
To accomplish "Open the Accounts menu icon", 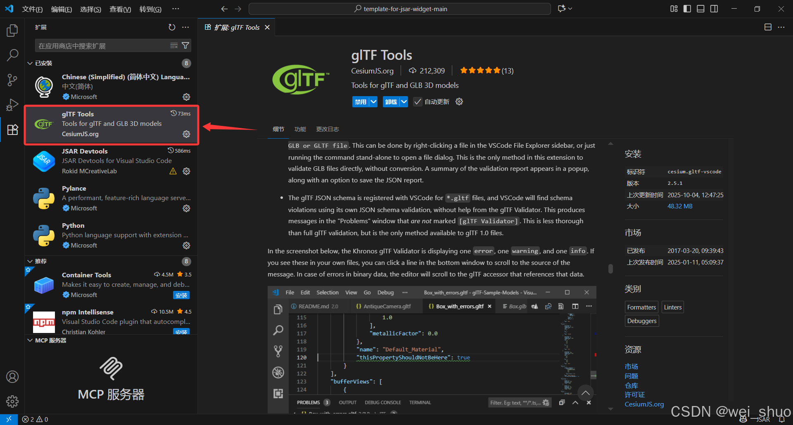I will click(12, 377).
